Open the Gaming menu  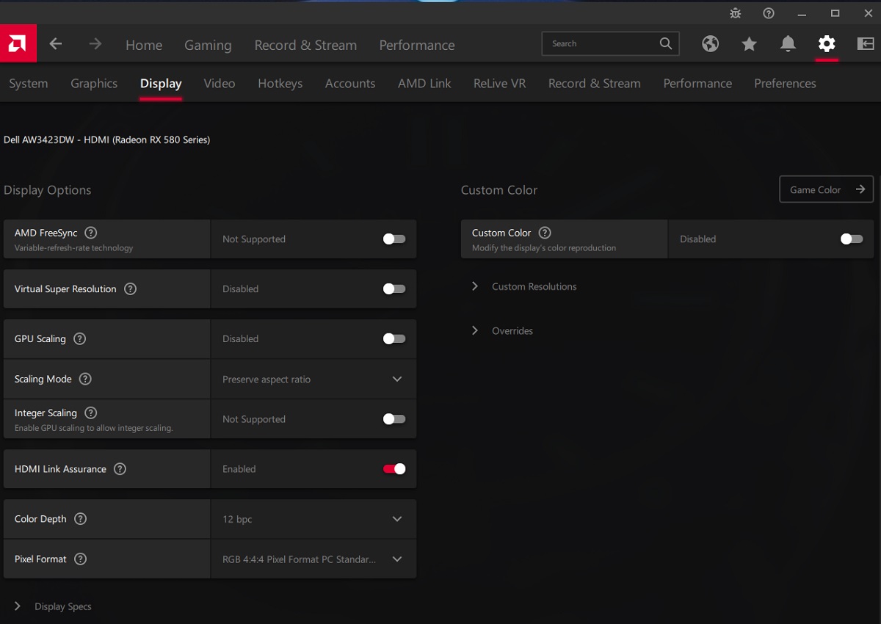pyautogui.click(x=208, y=45)
